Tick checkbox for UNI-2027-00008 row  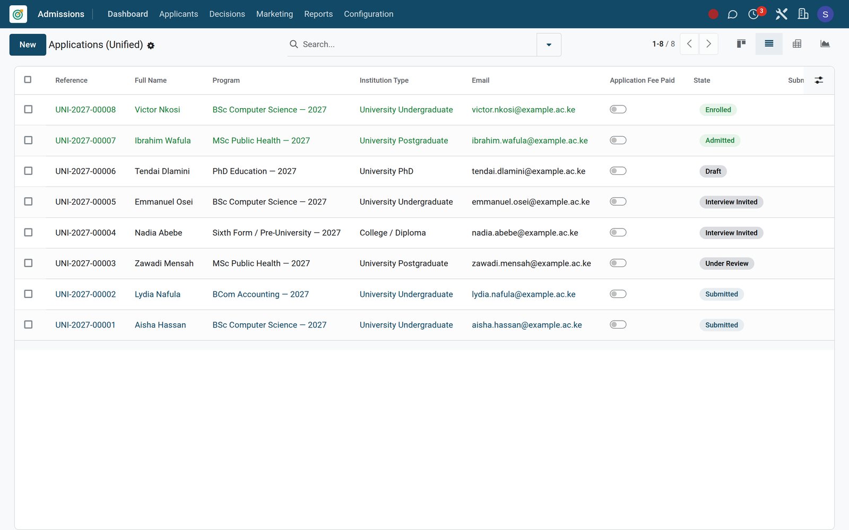(x=28, y=109)
